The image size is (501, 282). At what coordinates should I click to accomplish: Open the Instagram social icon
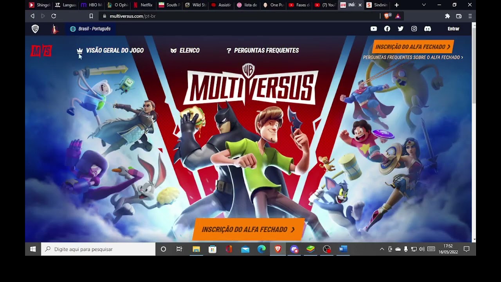point(414,29)
